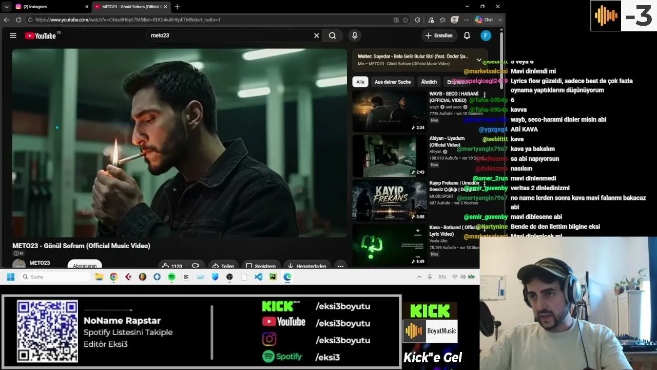Go back with the browser back arrow
The height and width of the screenshot is (370, 657).
tap(7, 20)
